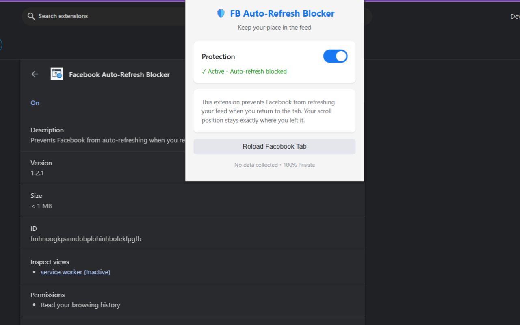520x325 pixels.
Task: Click the Description heading
Action: coord(47,130)
